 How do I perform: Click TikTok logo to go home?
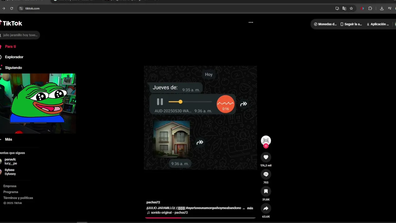[11, 23]
